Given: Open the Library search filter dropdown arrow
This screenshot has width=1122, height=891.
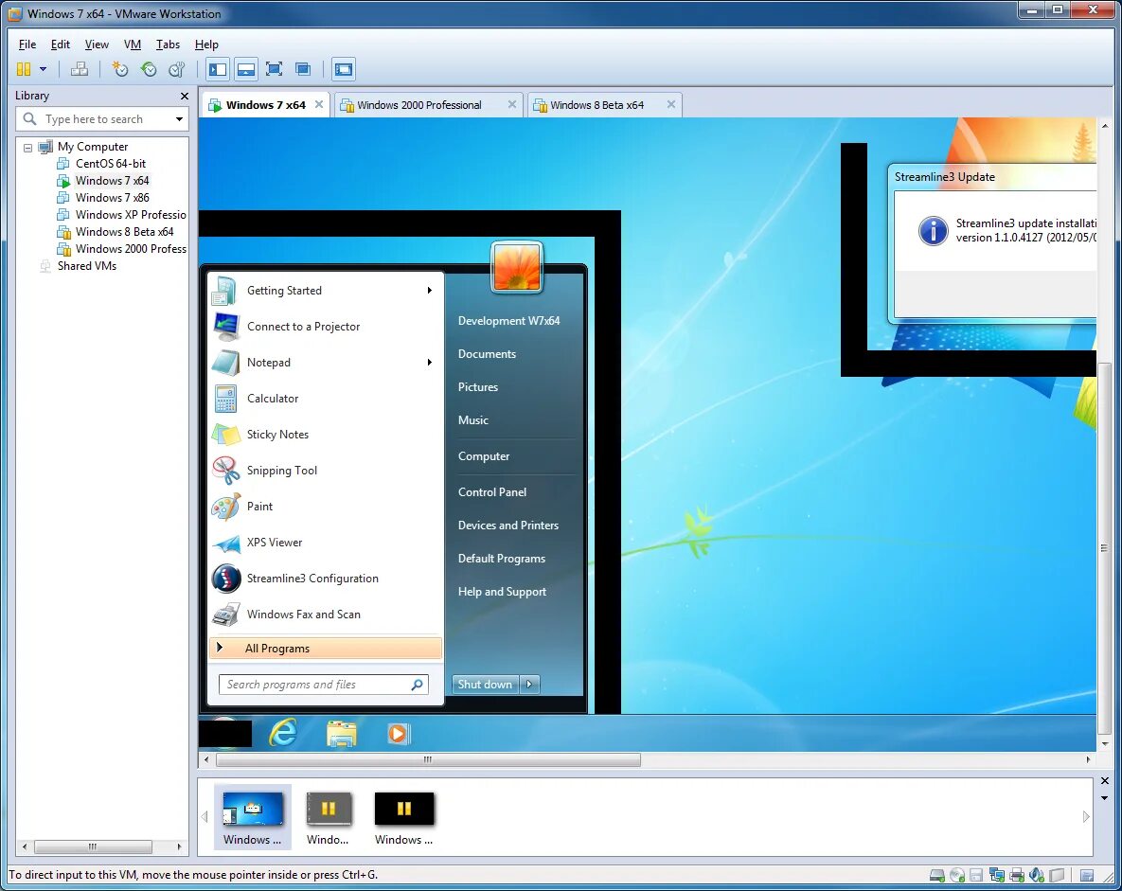Looking at the screenshot, I should (179, 118).
